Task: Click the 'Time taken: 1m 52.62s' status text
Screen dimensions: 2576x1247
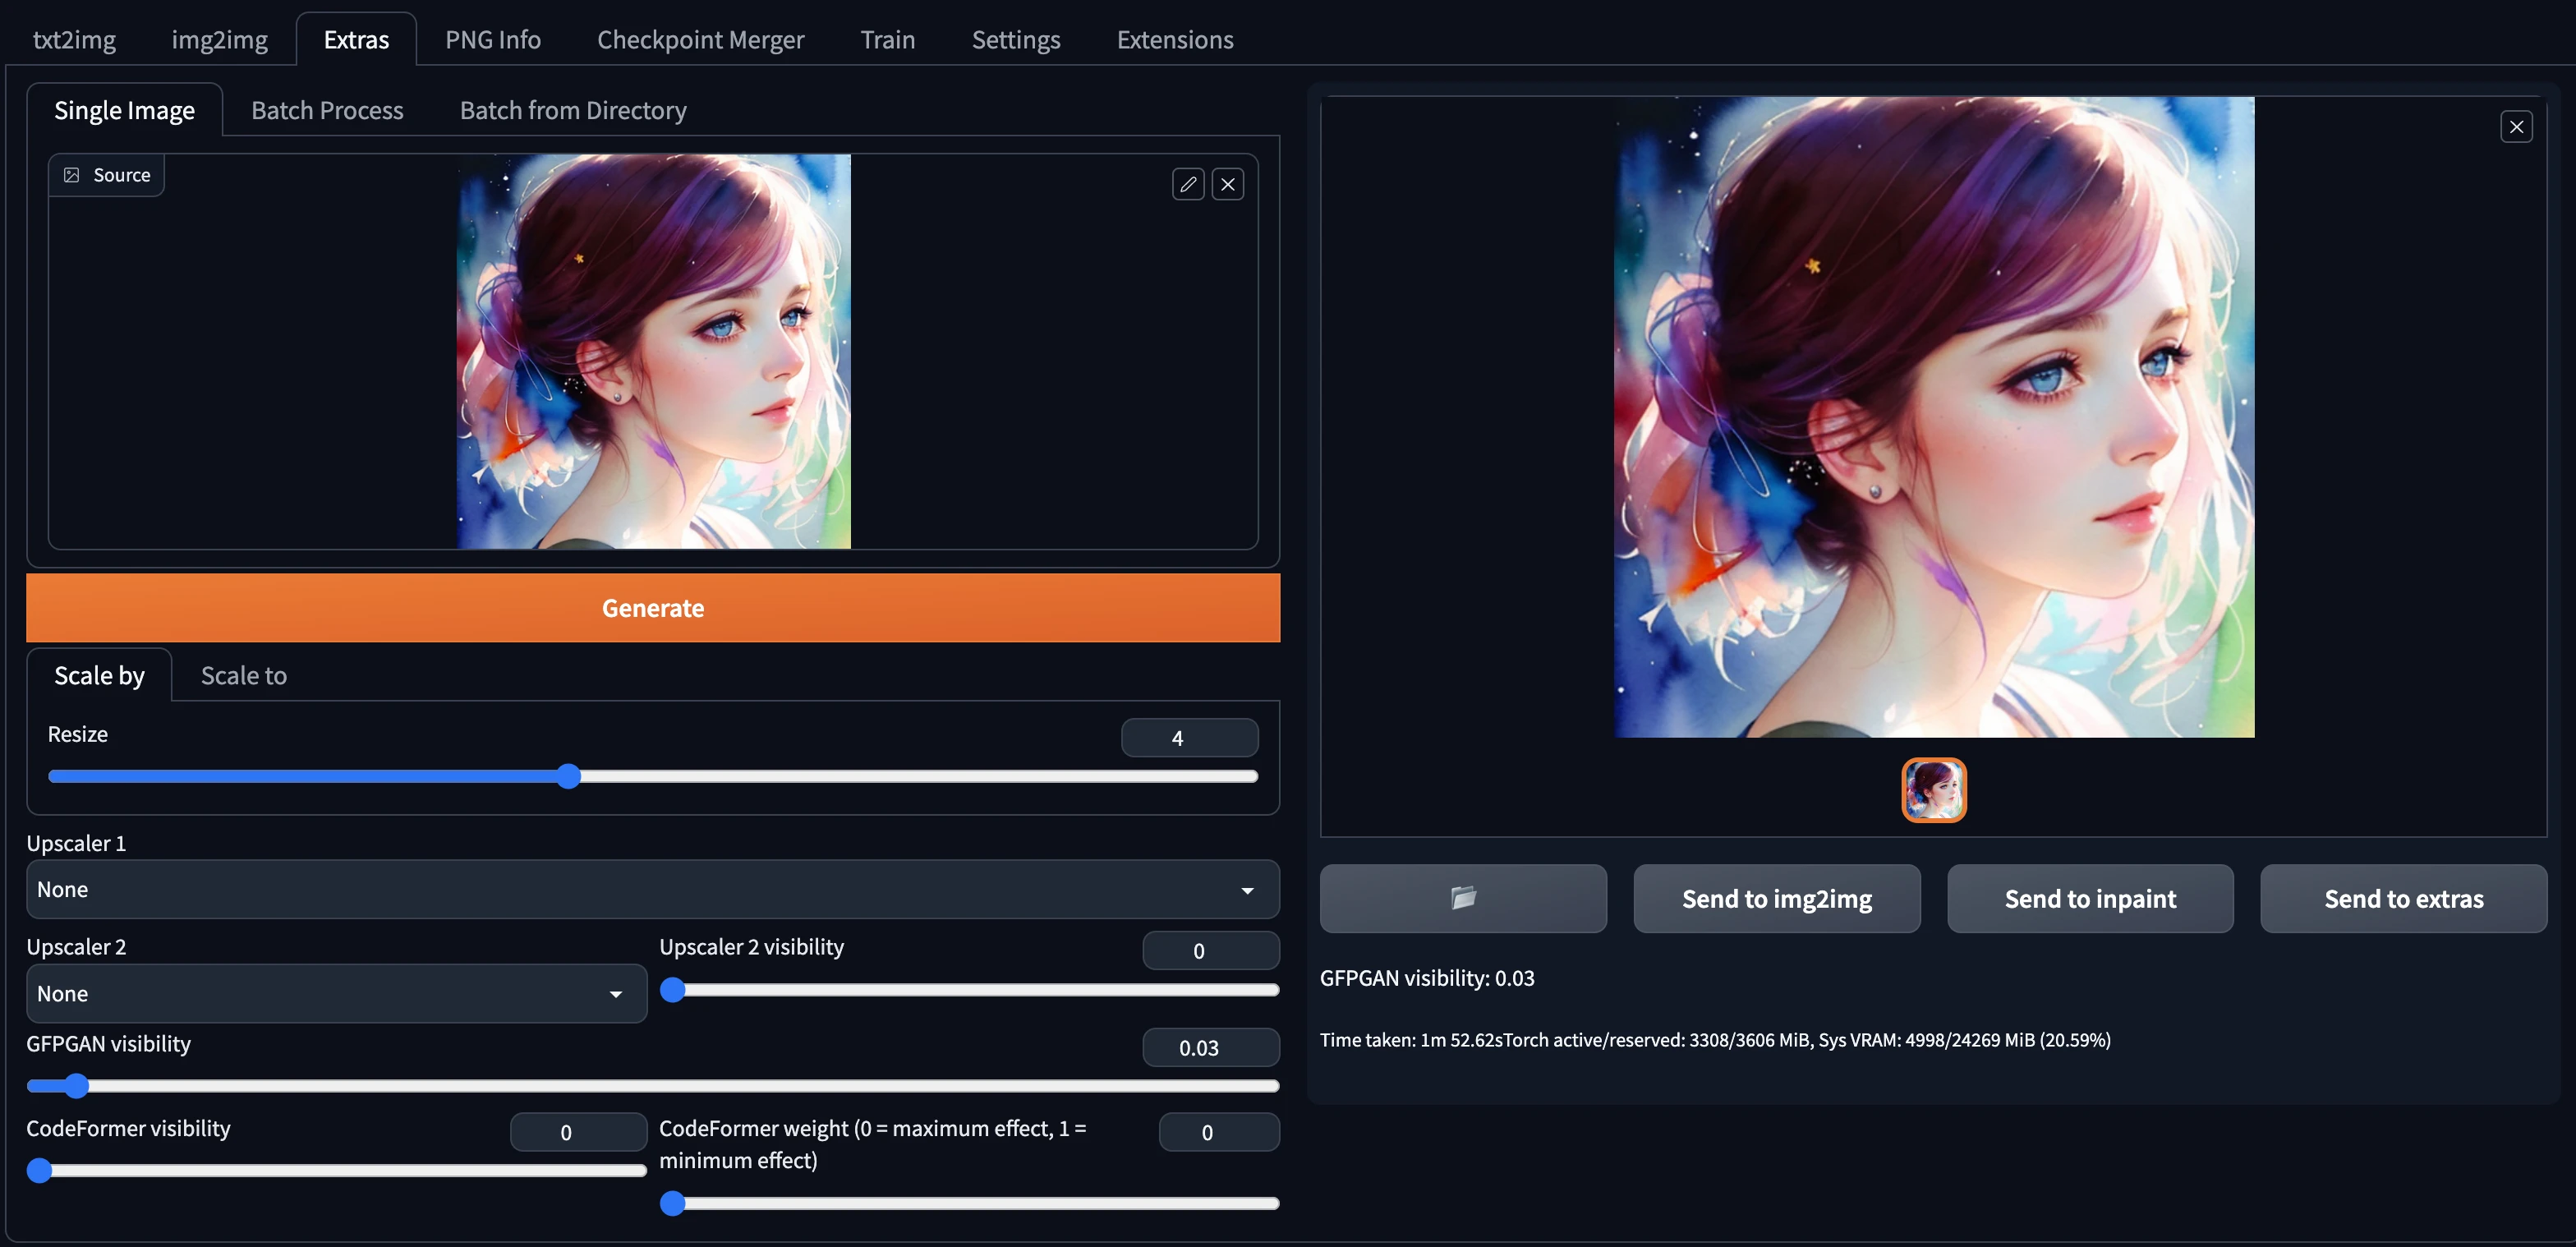Action: (x=1411, y=1040)
